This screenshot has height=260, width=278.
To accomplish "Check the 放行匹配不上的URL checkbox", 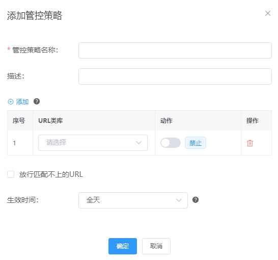I will (x=11, y=174).
